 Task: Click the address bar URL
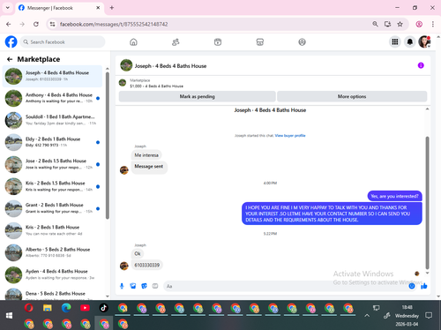pos(114,24)
